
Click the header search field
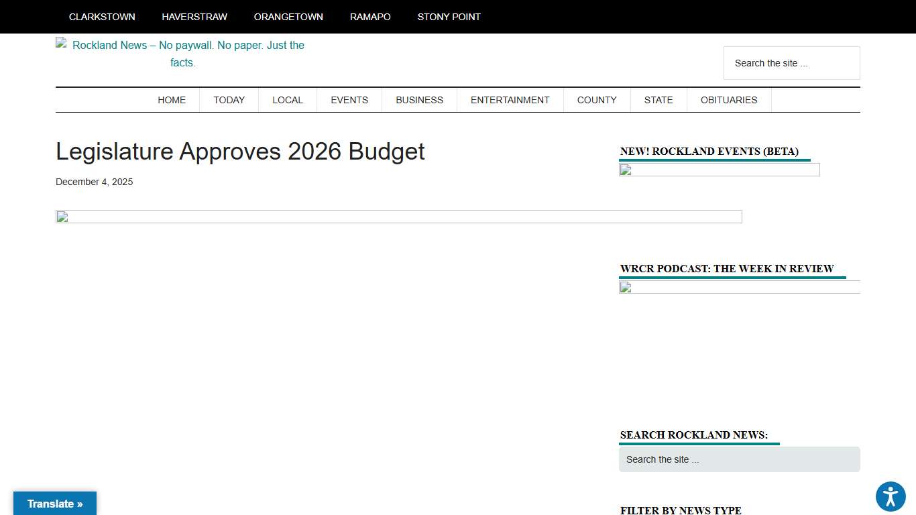(x=791, y=62)
